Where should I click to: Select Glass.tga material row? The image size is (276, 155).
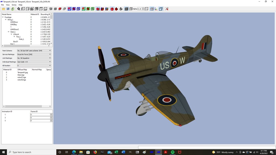[21, 75]
